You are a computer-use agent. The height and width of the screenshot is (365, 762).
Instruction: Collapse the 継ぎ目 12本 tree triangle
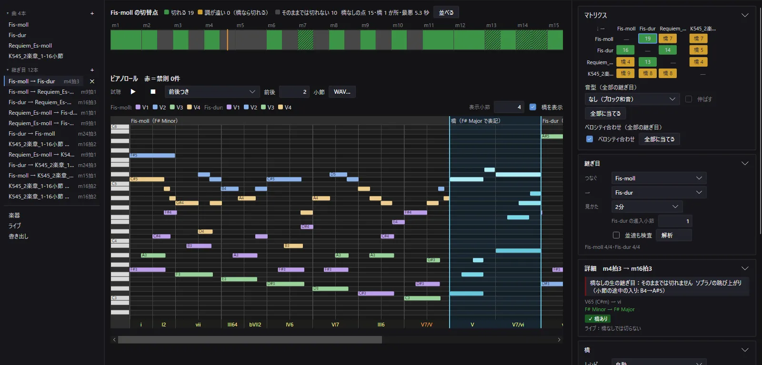point(8,70)
